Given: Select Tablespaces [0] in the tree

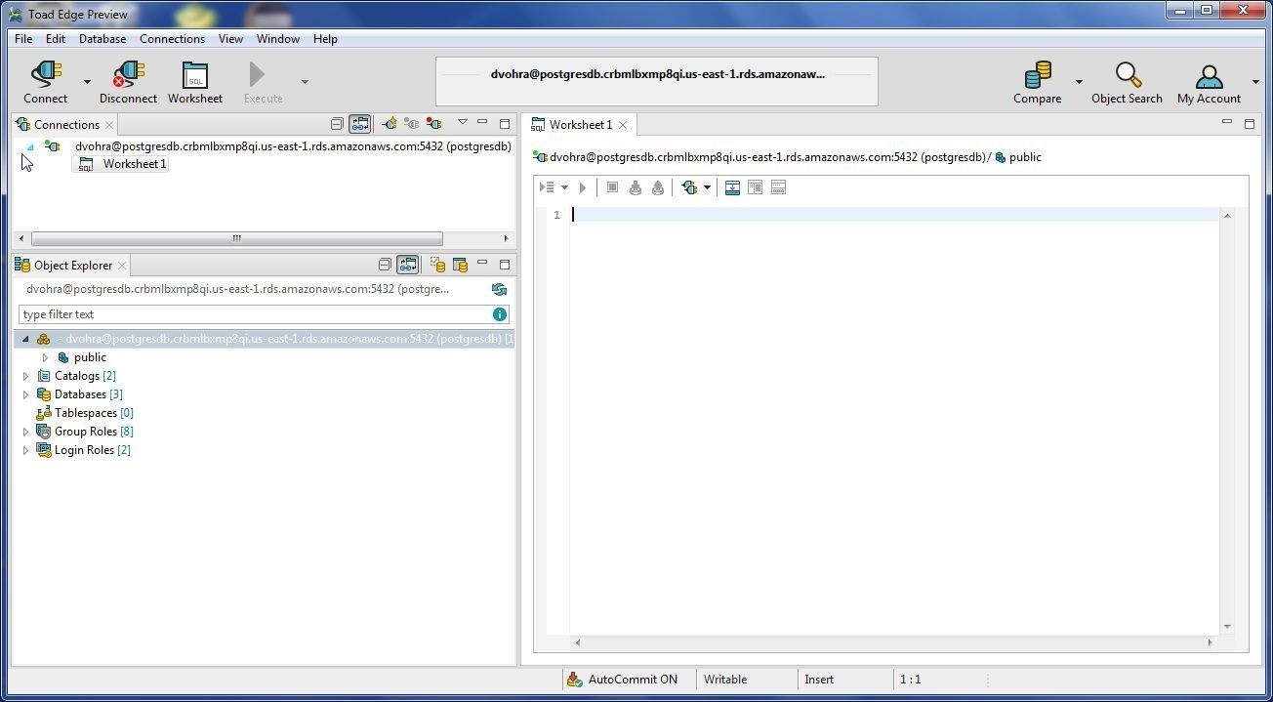Looking at the screenshot, I should tap(85, 413).
